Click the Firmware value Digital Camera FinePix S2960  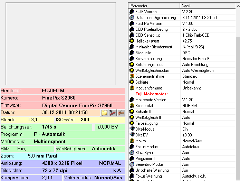pyautogui.click(x=77, y=105)
